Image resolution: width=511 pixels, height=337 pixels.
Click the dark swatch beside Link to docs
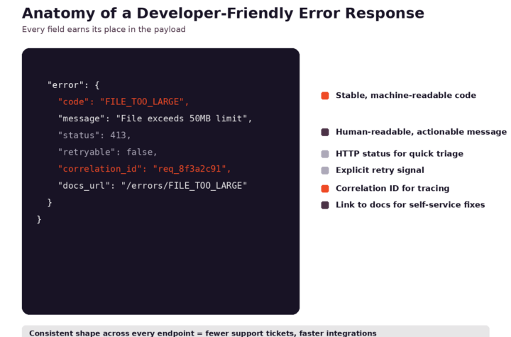coord(325,205)
